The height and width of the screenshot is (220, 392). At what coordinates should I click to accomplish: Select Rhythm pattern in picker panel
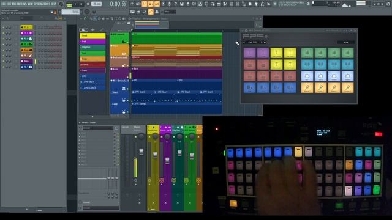[92, 47]
